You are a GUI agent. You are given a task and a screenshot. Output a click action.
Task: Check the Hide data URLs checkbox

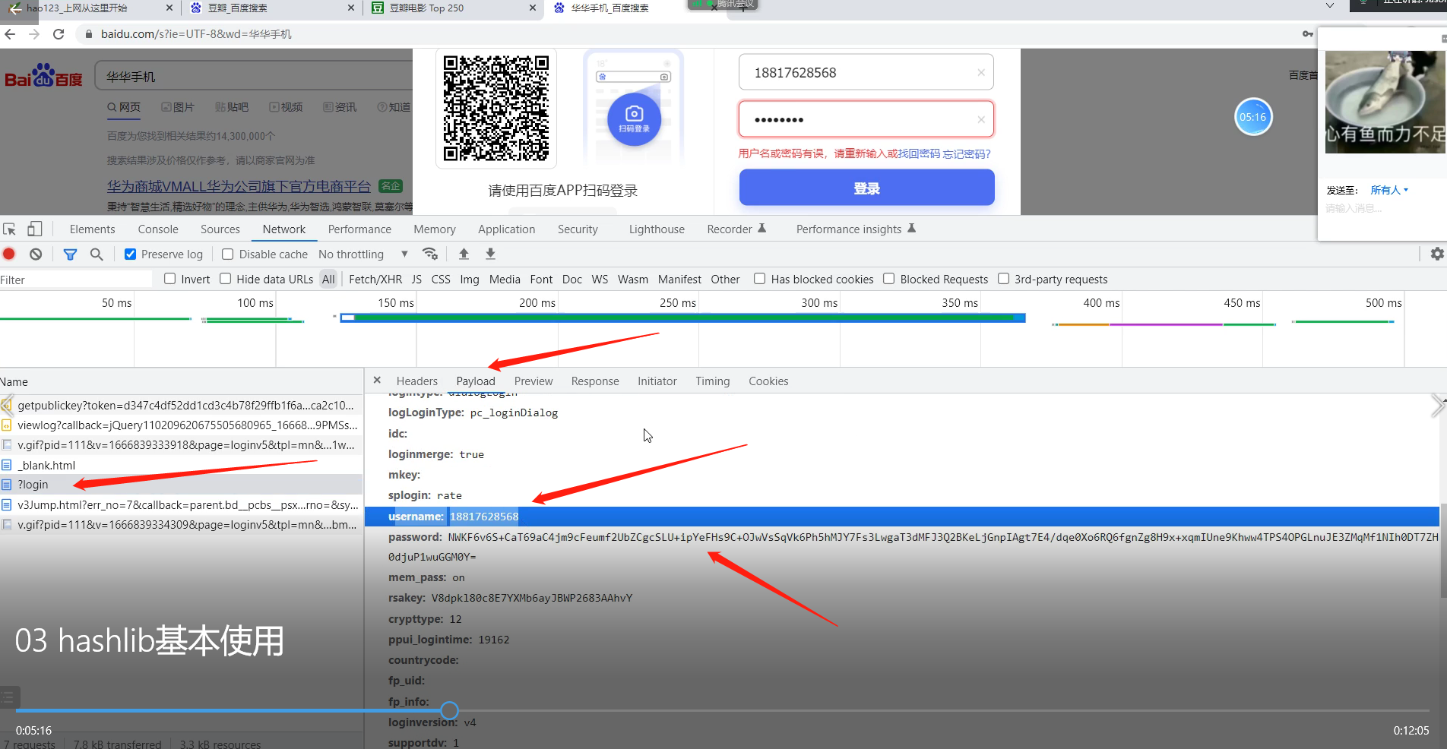226,279
